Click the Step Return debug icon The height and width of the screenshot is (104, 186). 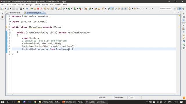(x=52, y=9)
